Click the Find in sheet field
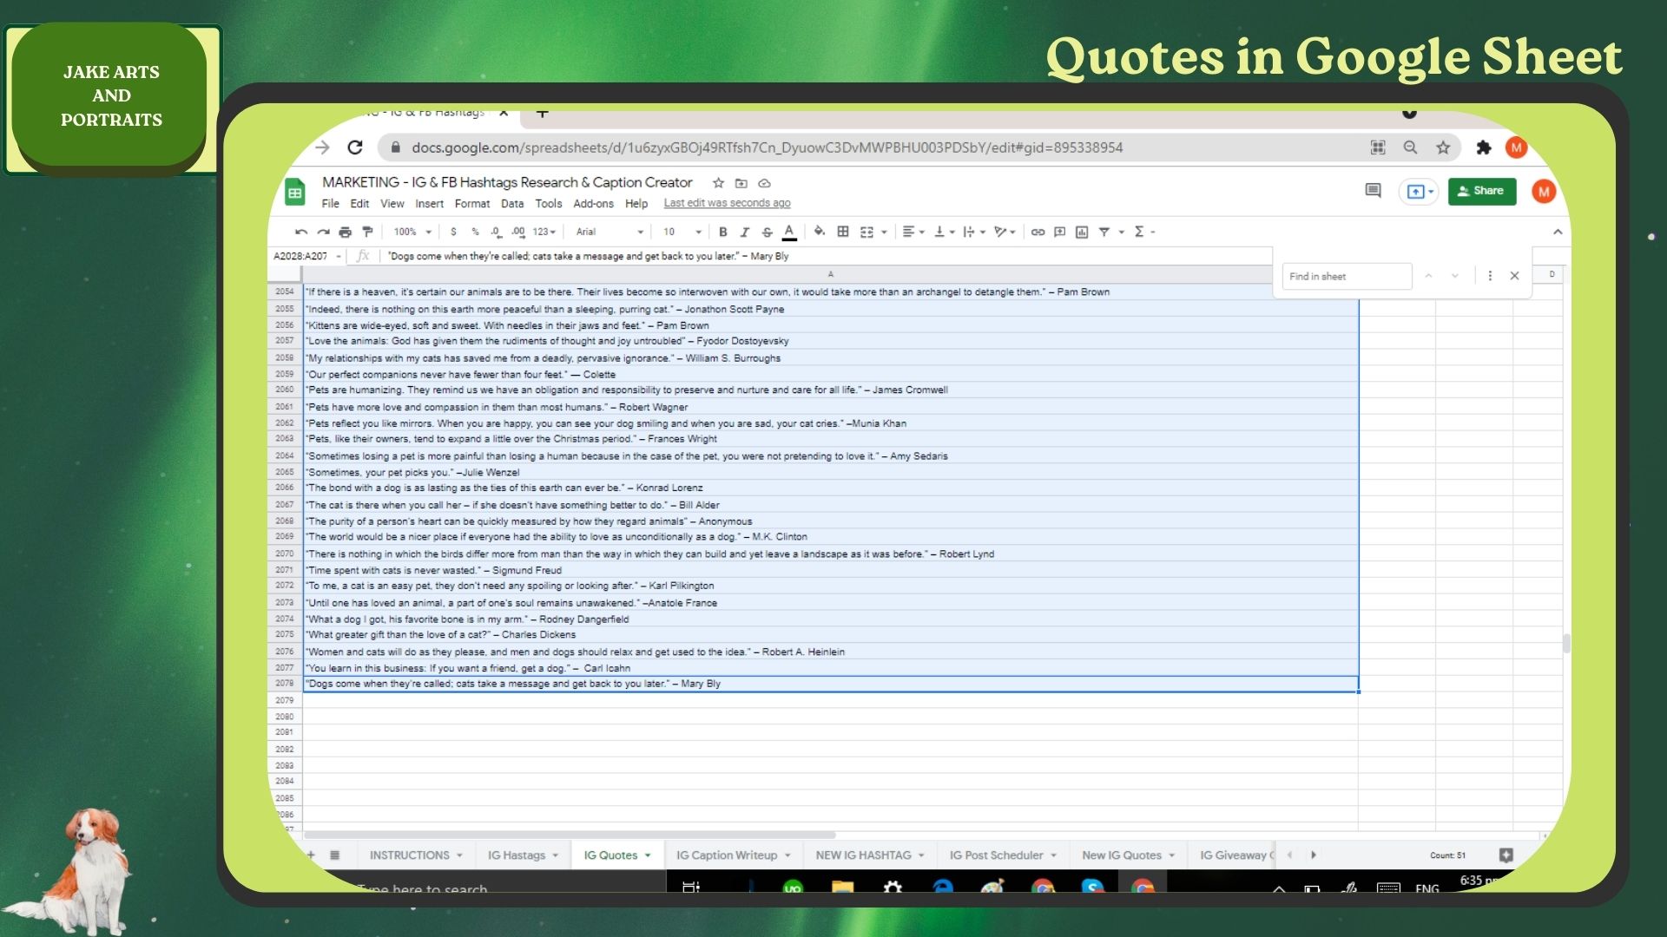1667x937 pixels. [x=1346, y=277]
